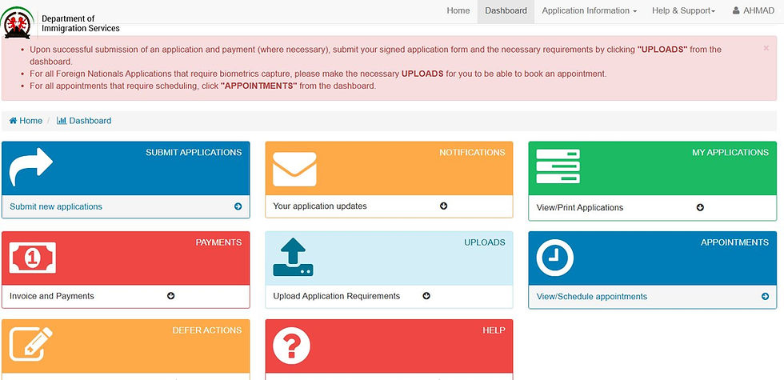Open the Submit new applications link
The height and width of the screenshot is (380, 784).
[x=55, y=206]
